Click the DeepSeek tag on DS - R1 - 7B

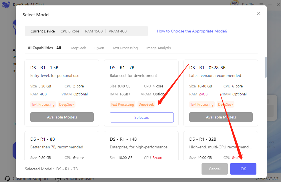(146, 105)
